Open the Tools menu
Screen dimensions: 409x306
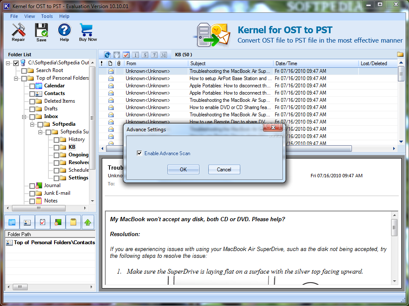tap(47, 16)
